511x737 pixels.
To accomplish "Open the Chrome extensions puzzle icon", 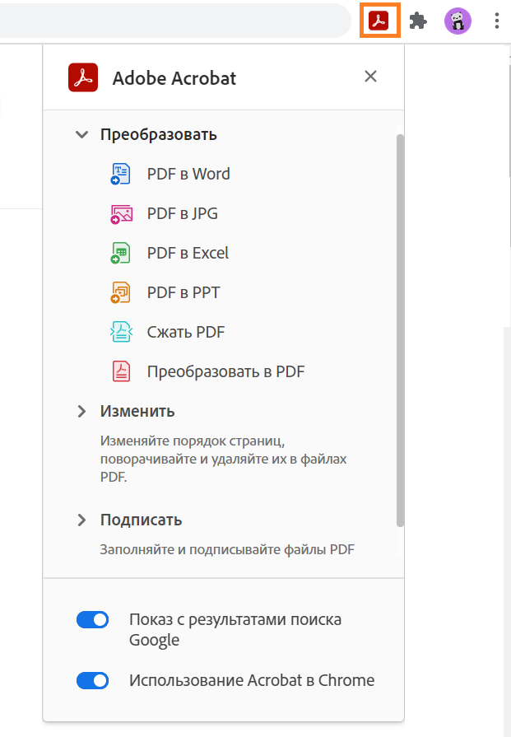I will pos(418,21).
